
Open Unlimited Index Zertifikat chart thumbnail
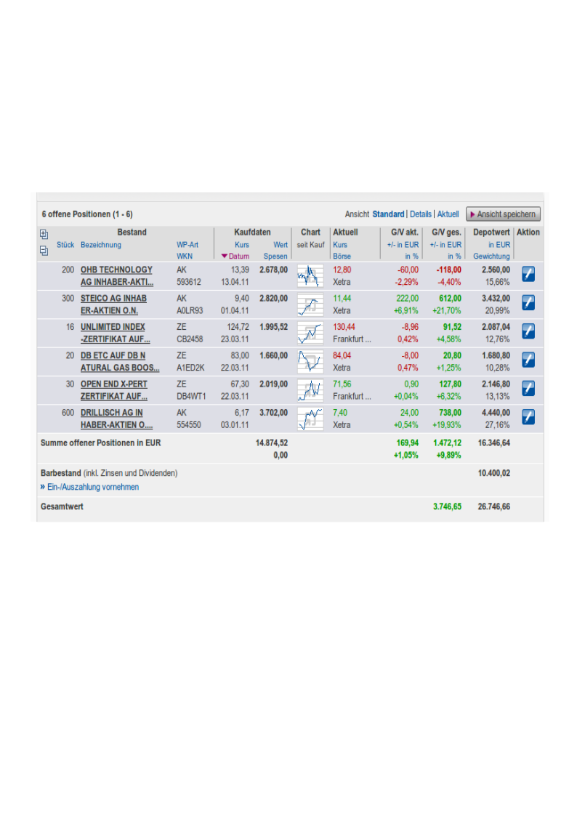pos(310,333)
